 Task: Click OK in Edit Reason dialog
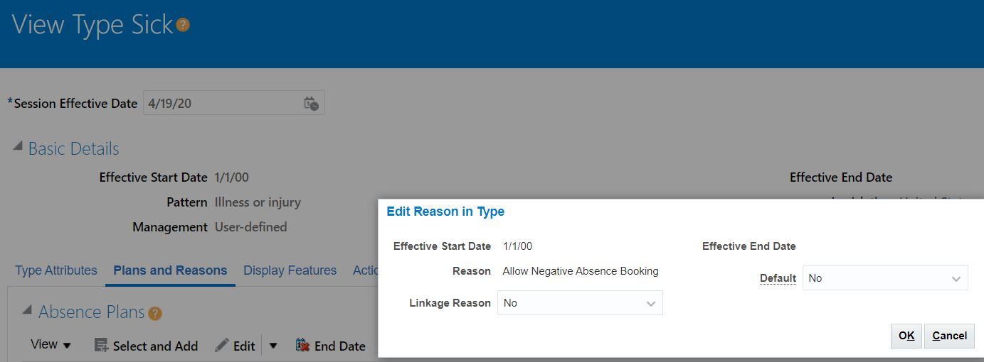(906, 336)
